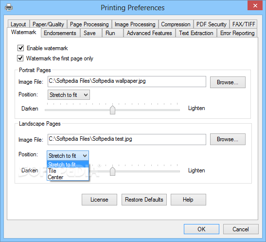The image size is (266, 242).
Task: Click the Portrait Pages Image File field
Action: click(127, 81)
